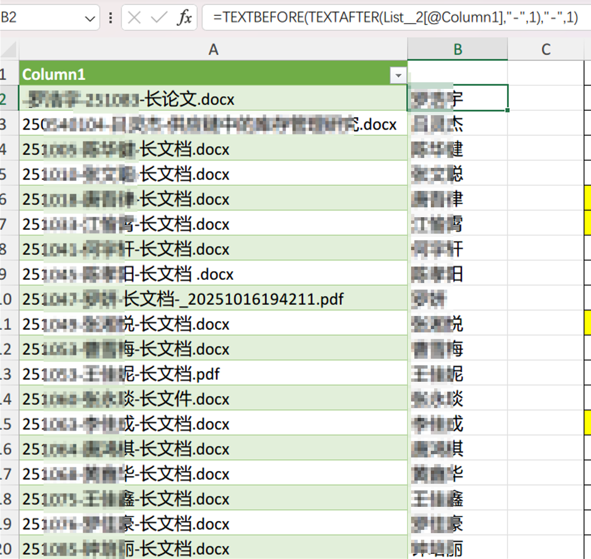Select row 10 by its row header
This screenshot has height=559, width=591.
[8, 298]
